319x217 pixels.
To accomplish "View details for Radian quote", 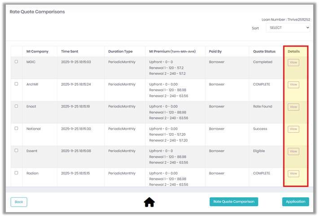I will [x=293, y=174].
